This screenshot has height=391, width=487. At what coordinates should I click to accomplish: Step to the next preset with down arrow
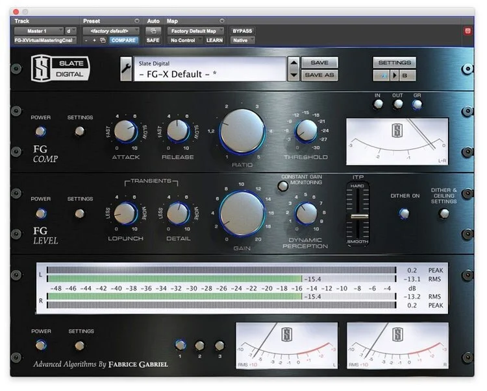pyautogui.click(x=293, y=75)
